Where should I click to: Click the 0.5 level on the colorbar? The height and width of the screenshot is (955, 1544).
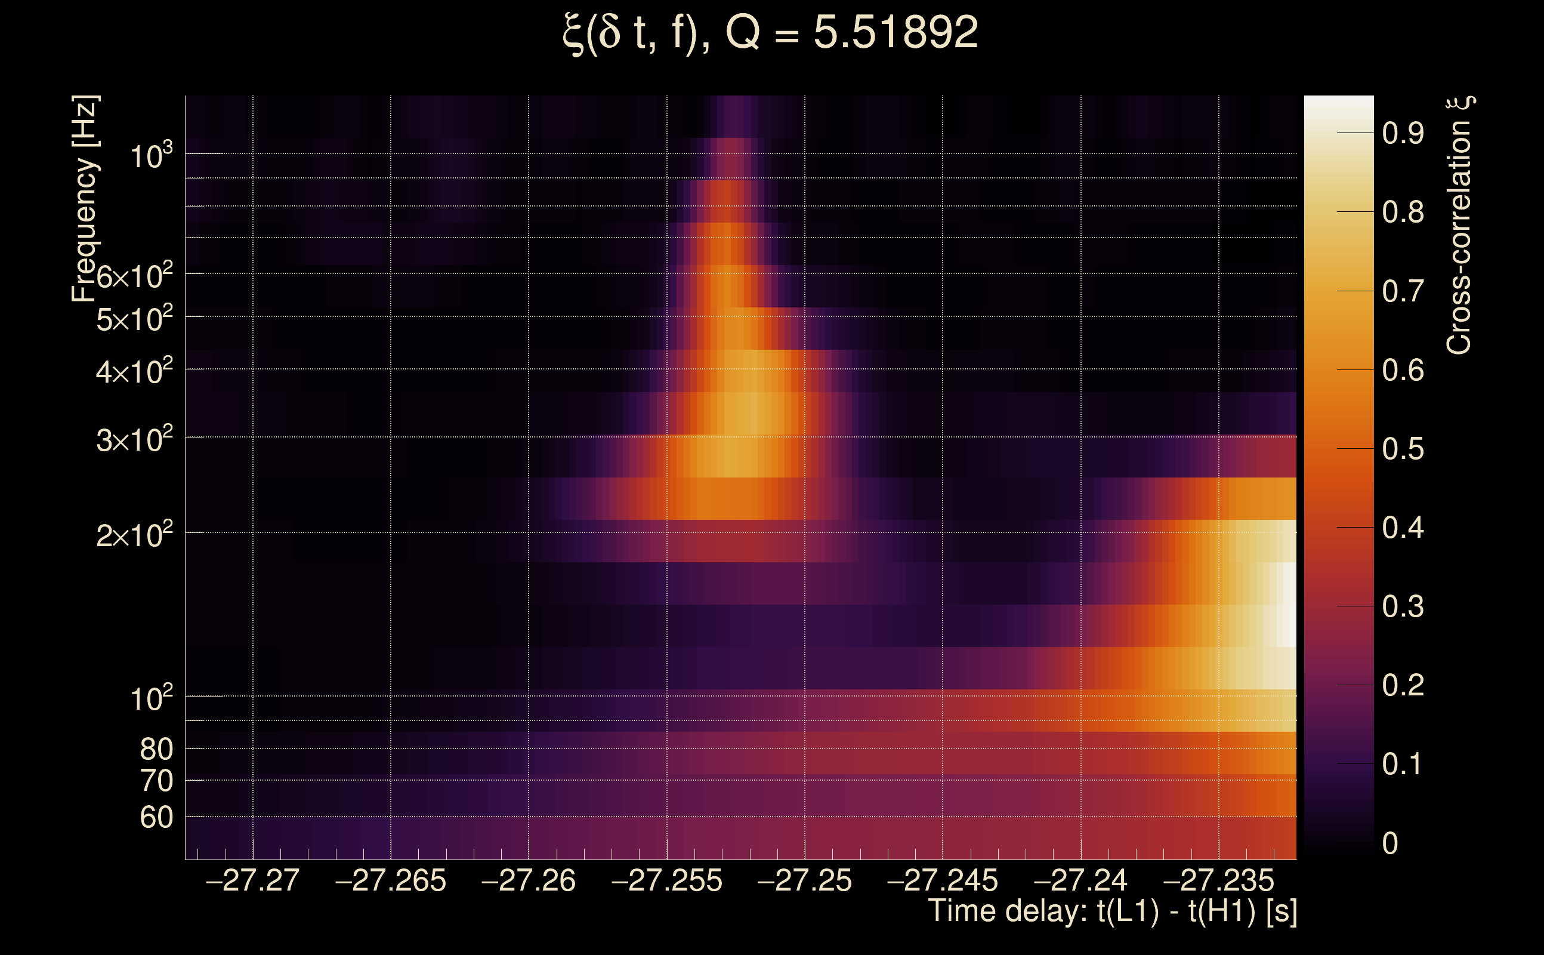coord(1403,449)
